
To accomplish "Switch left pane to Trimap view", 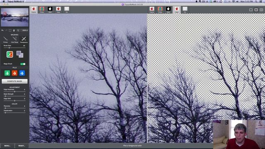I will [42, 10].
